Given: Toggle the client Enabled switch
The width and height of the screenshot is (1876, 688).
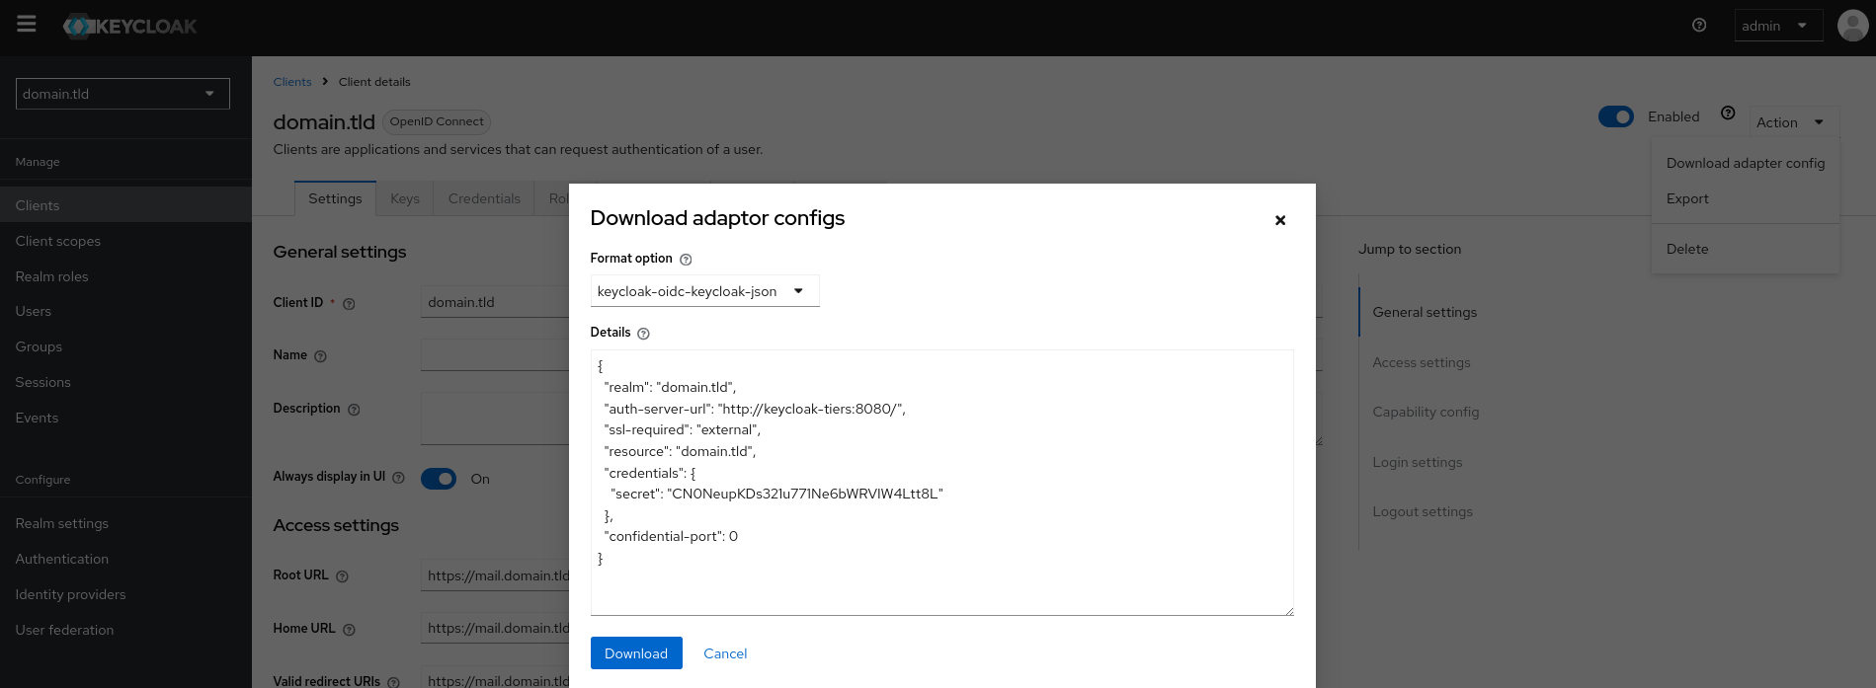Looking at the screenshot, I should tap(1615, 116).
